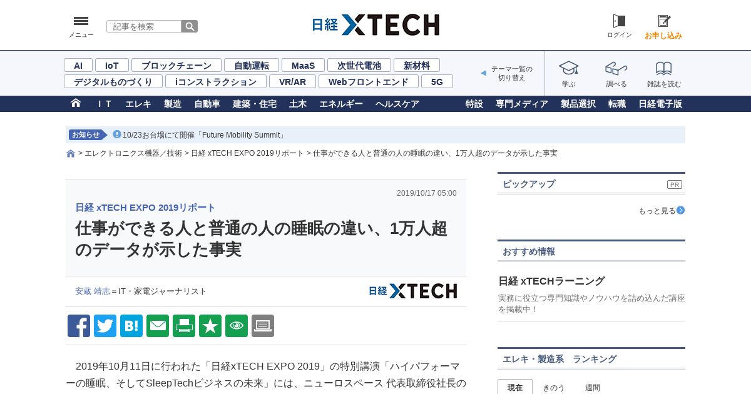Open the 転職 navigation item
The width and height of the screenshot is (751, 394).
tap(617, 104)
